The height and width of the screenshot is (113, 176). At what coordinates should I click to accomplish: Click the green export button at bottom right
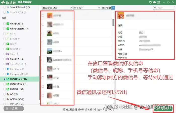point(163,109)
